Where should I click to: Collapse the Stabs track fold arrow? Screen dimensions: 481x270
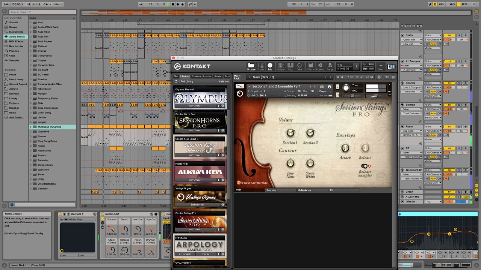(x=402, y=35)
